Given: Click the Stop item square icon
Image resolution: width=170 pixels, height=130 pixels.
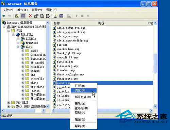Looking at the screenshot, I should tap(82, 16).
